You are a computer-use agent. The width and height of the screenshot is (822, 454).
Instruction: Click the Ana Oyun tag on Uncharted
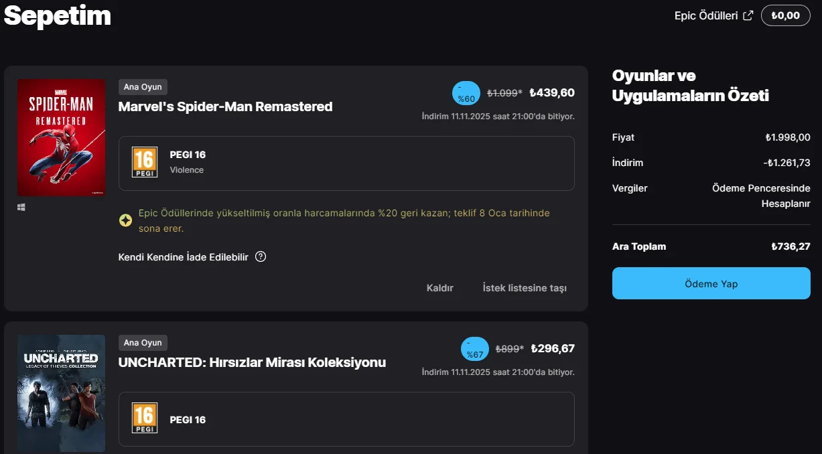tap(143, 343)
